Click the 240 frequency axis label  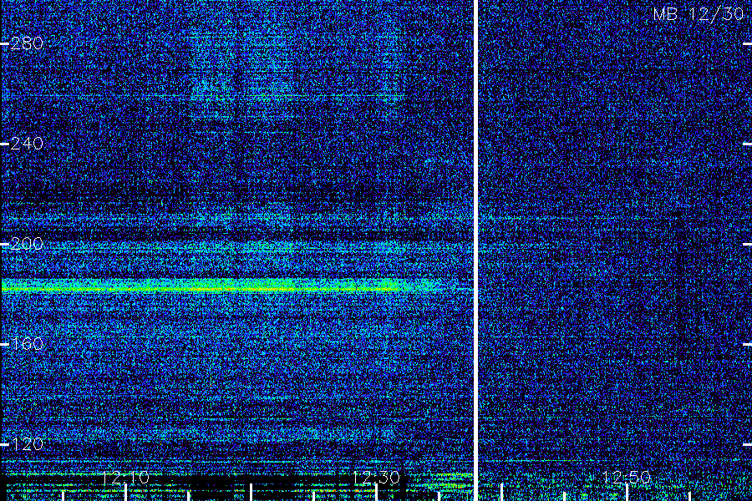coord(27,144)
